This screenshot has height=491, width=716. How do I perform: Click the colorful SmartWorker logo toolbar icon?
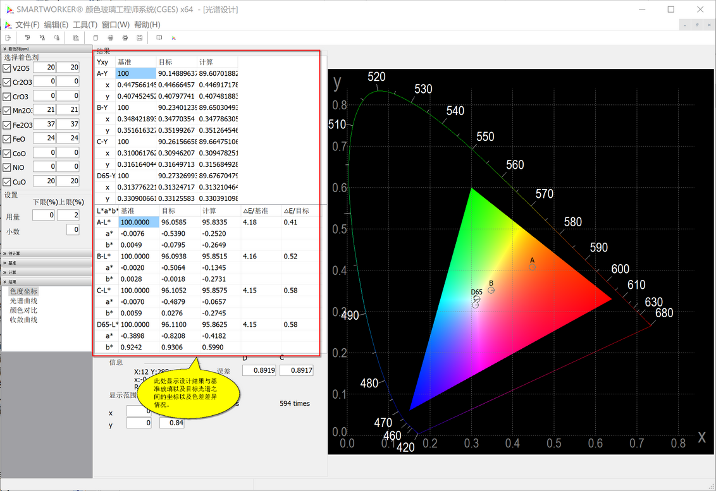coord(173,38)
